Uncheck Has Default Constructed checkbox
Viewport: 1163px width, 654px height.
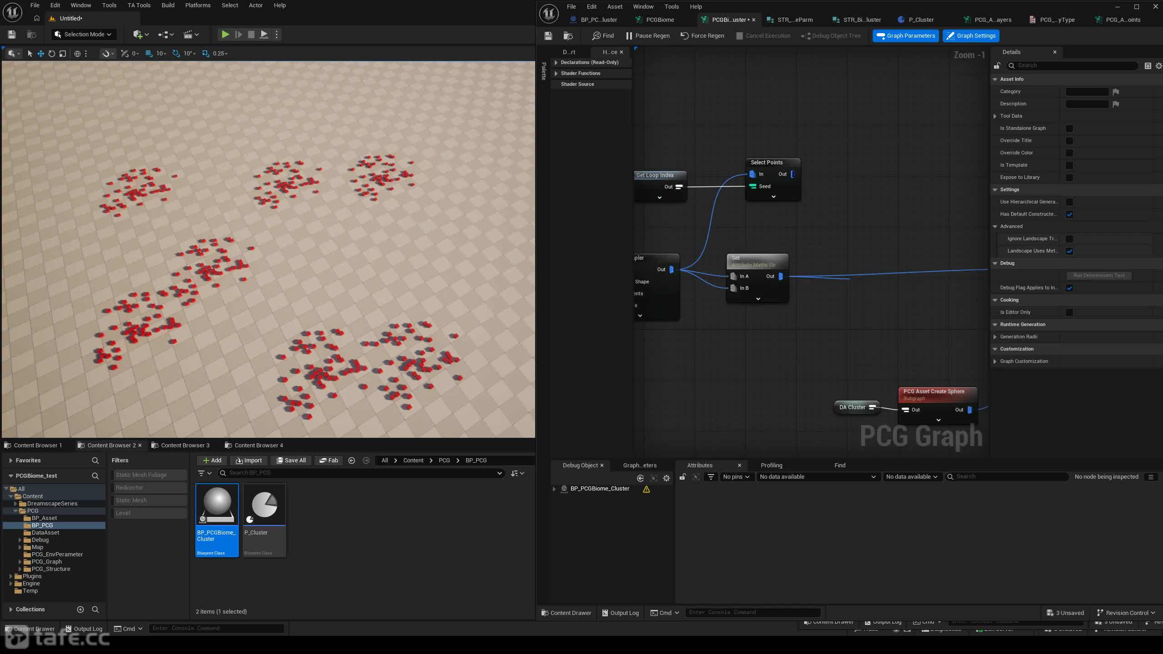pyautogui.click(x=1069, y=214)
